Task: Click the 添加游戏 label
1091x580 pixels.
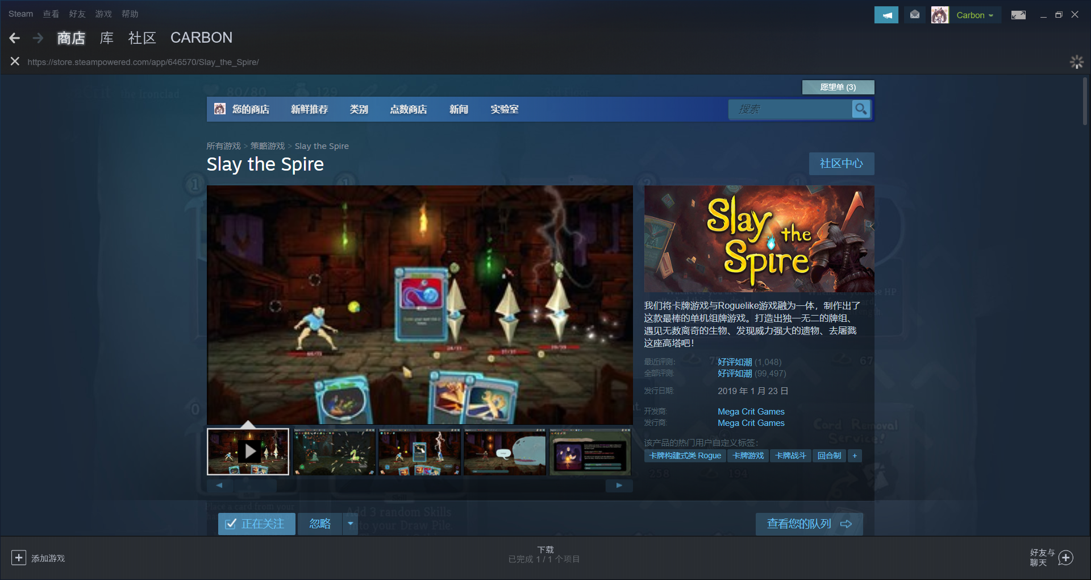Action: [x=48, y=558]
